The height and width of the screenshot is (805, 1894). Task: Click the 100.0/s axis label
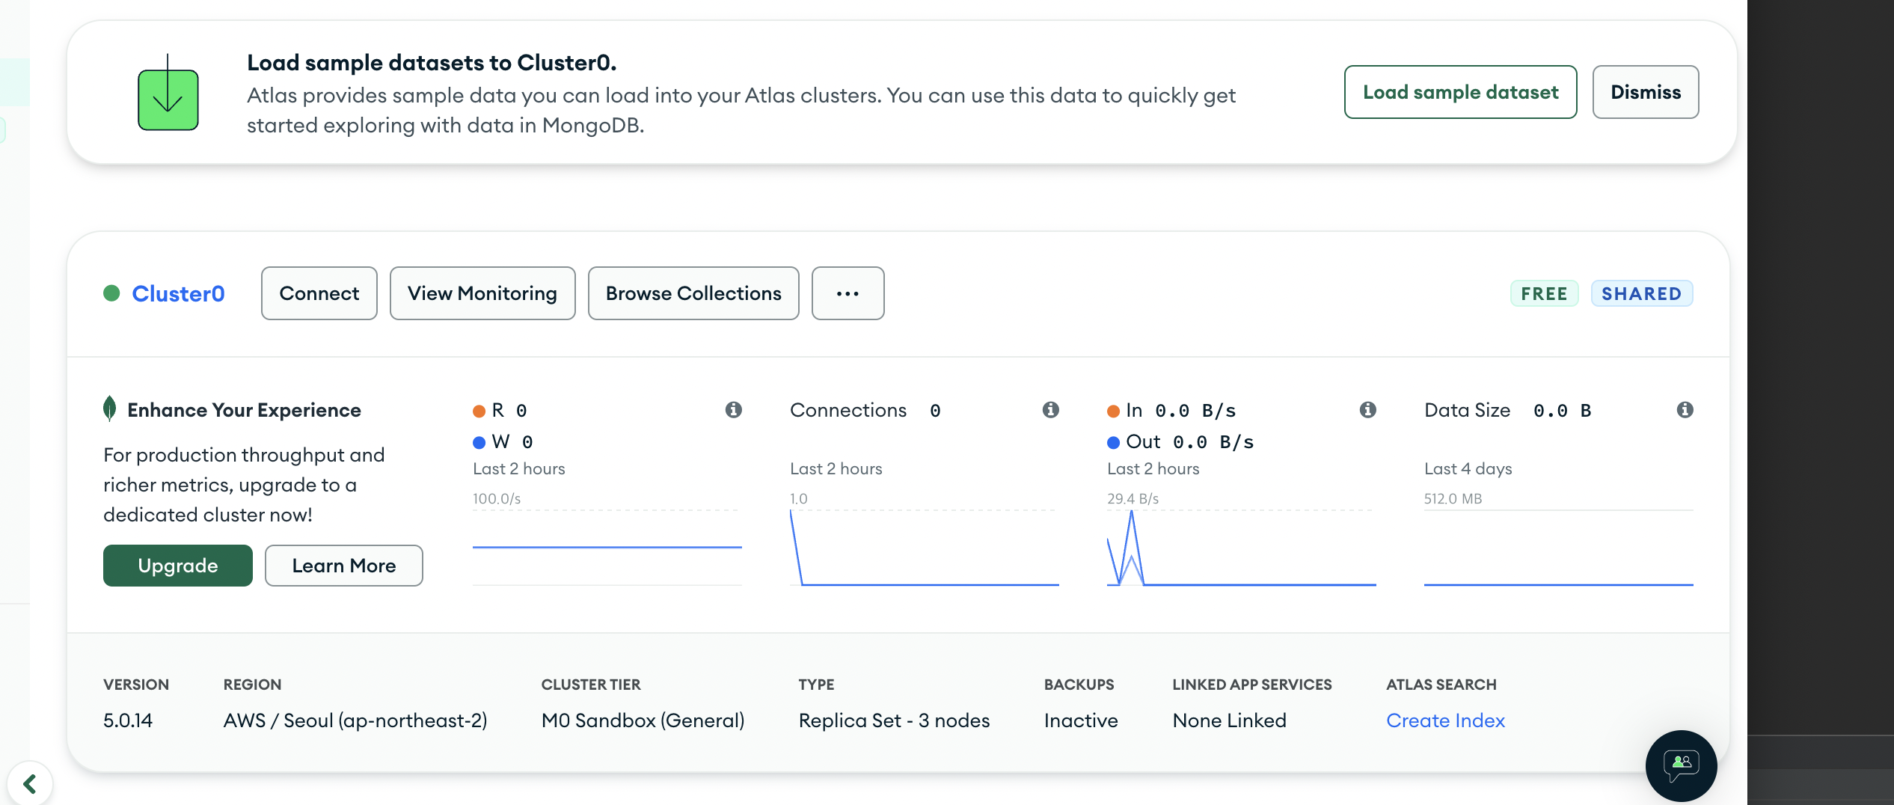click(497, 498)
